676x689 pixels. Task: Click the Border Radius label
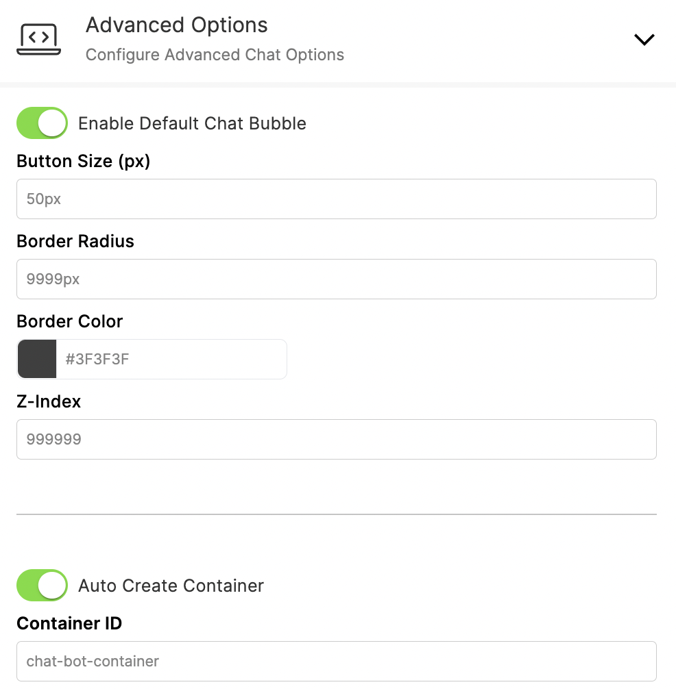click(x=75, y=241)
